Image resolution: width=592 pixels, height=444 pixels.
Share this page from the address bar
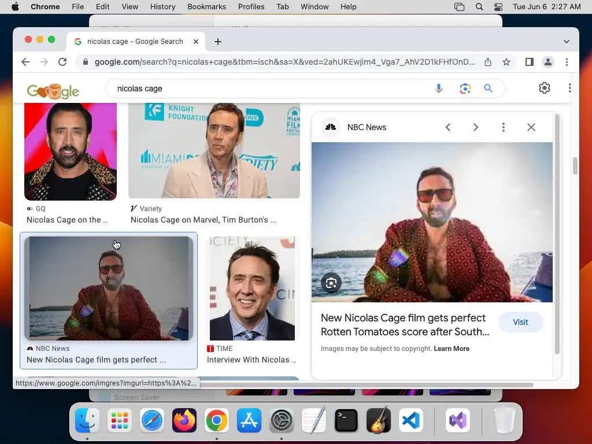[488, 62]
